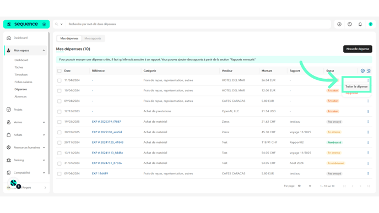Click the Sequence logo in header
Image resolution: width=379 pixels, height=213 pixels.
26,24
